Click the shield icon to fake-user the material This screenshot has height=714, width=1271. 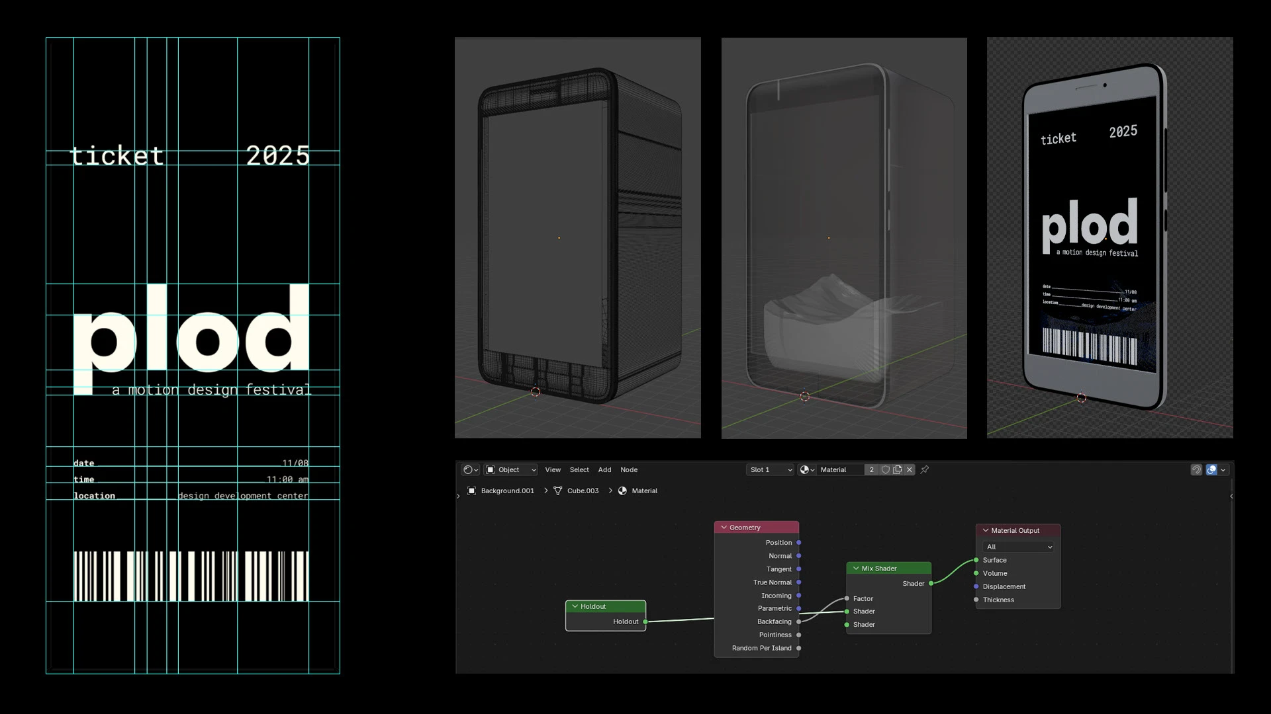[x=886, y=469]
